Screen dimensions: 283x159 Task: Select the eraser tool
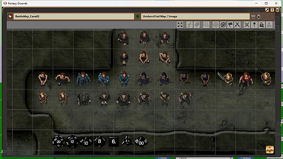pyautogui.click(x=197, y=25)
